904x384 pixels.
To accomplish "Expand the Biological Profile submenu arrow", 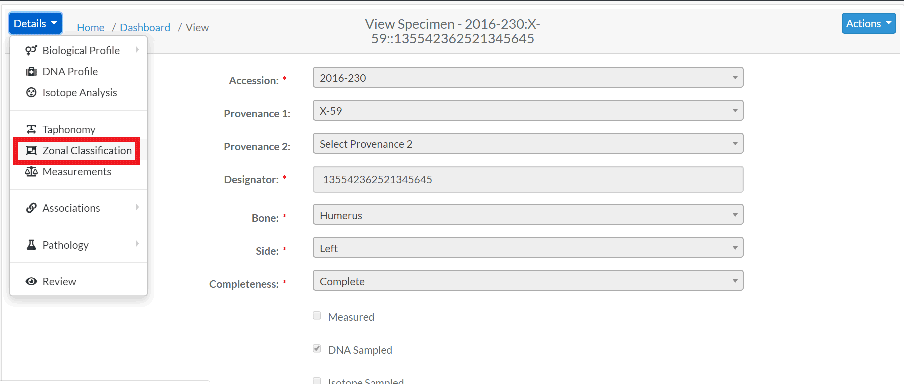I will tap(137, 50).
